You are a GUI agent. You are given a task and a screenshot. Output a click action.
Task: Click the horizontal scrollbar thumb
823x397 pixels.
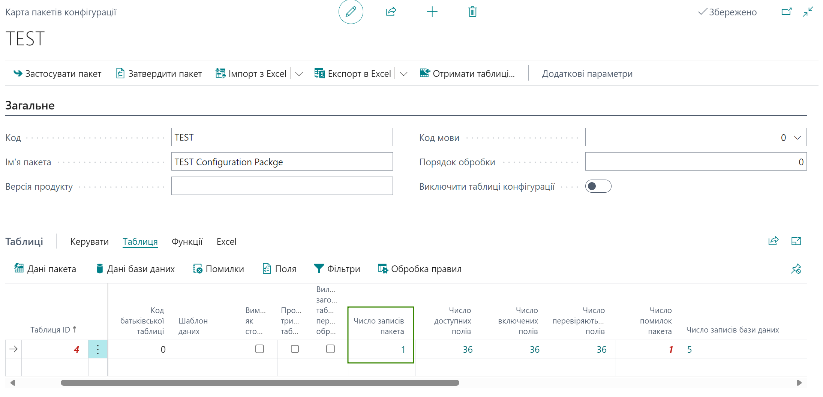pyautogui.click(x=260, y=383)
